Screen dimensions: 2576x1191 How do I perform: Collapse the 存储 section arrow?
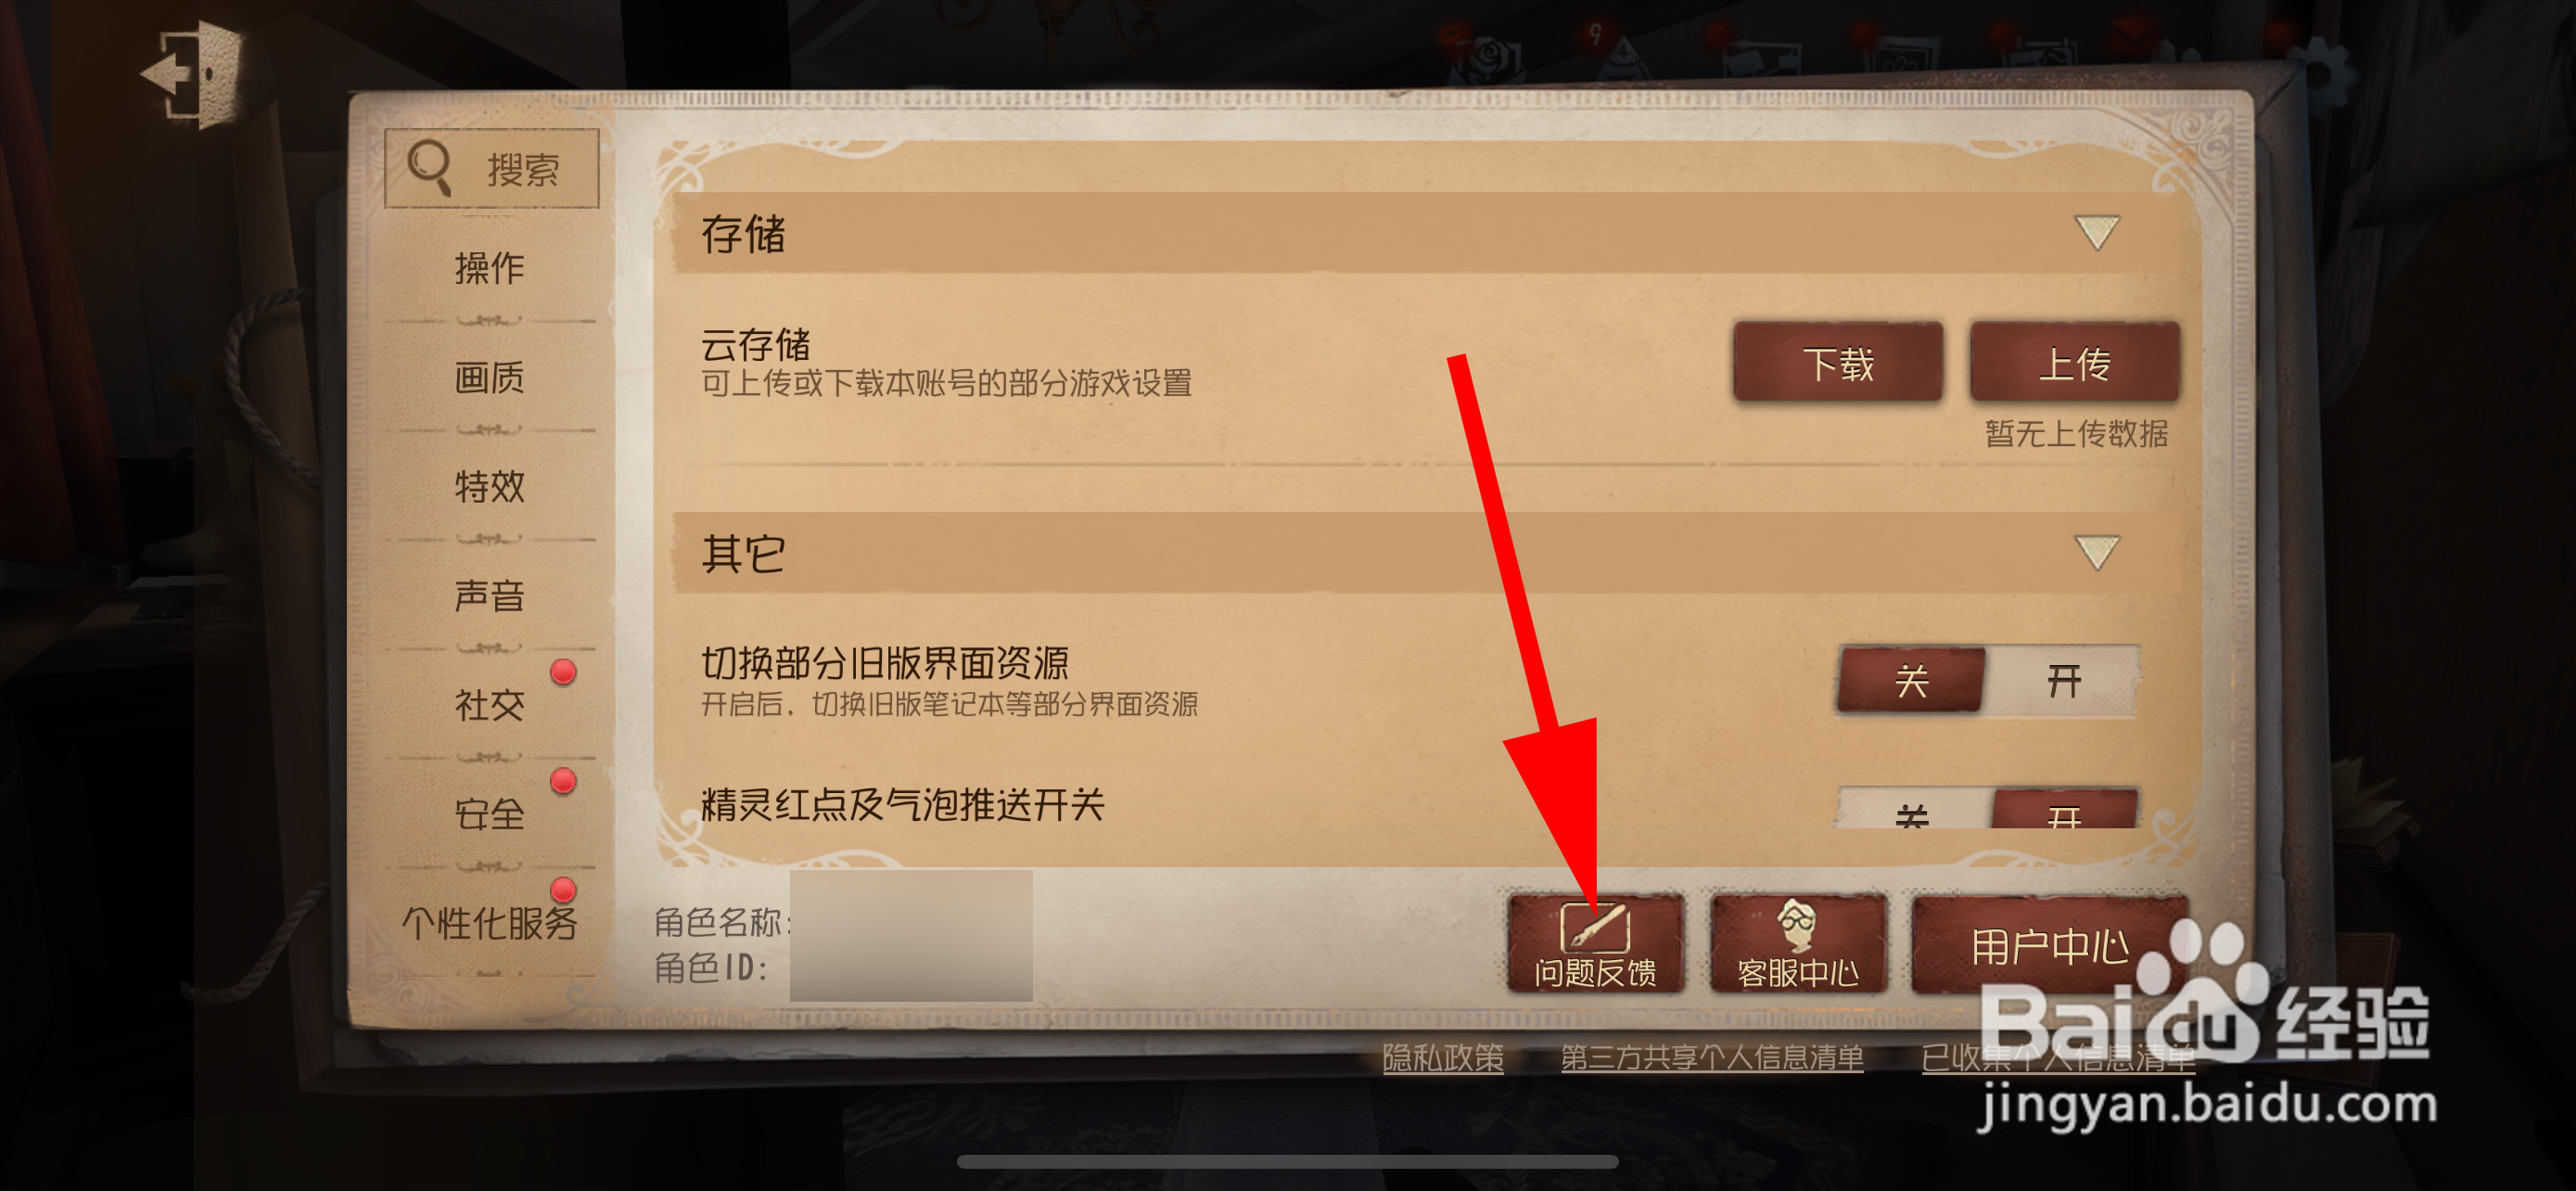[2096, 233]
